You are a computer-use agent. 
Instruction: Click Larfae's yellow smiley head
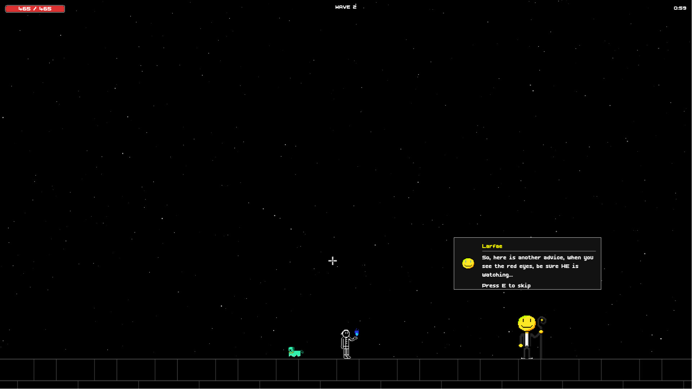(527, 323)
